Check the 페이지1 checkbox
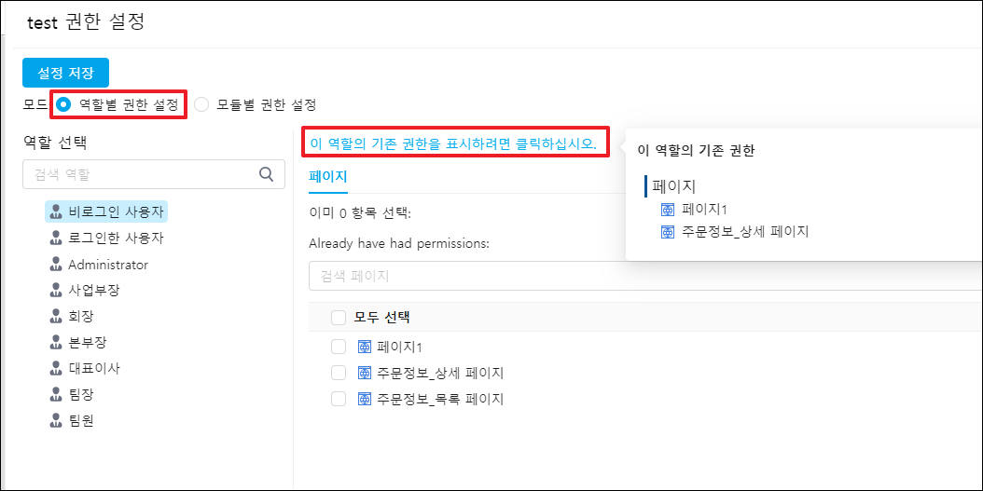983x491 pixels. (339, 348)
